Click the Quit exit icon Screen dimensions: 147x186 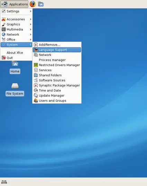click(x=4, y=58)
